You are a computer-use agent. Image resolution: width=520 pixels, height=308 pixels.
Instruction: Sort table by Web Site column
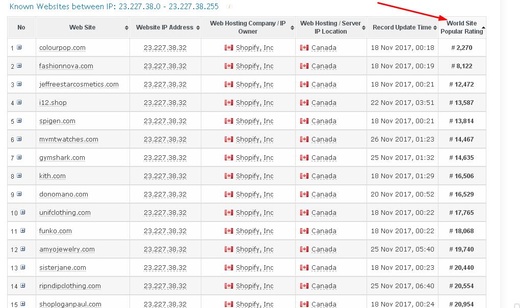pyautogui.click(x=83, y=27)
